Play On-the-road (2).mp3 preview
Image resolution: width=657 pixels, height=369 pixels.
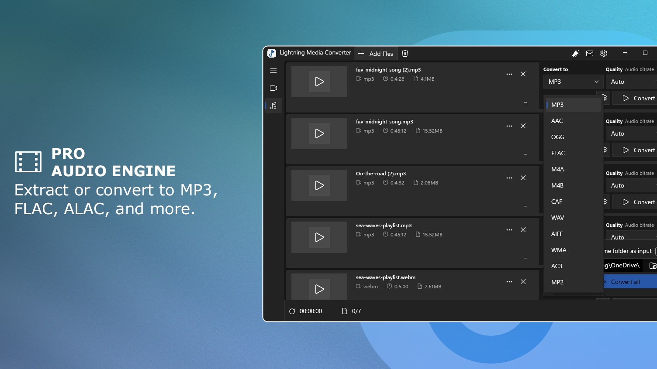click(x=319, y=185)
